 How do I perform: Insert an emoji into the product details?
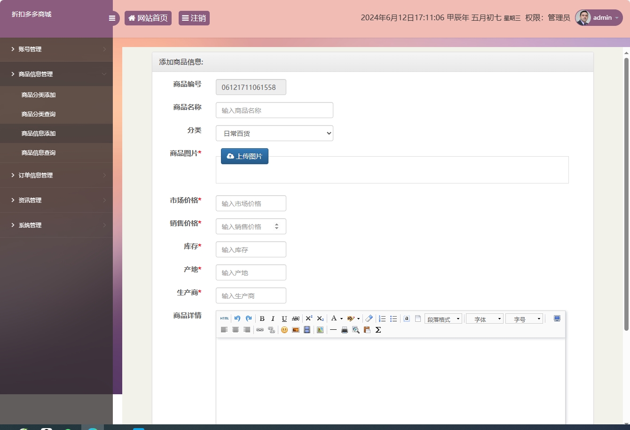[283, 330]
